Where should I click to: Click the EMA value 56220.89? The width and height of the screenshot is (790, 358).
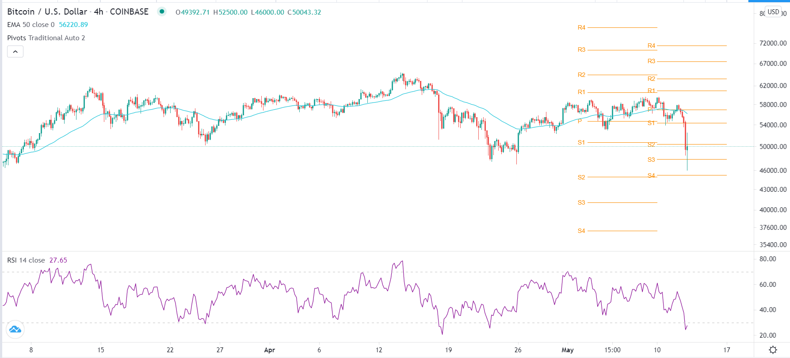[73, 25]
